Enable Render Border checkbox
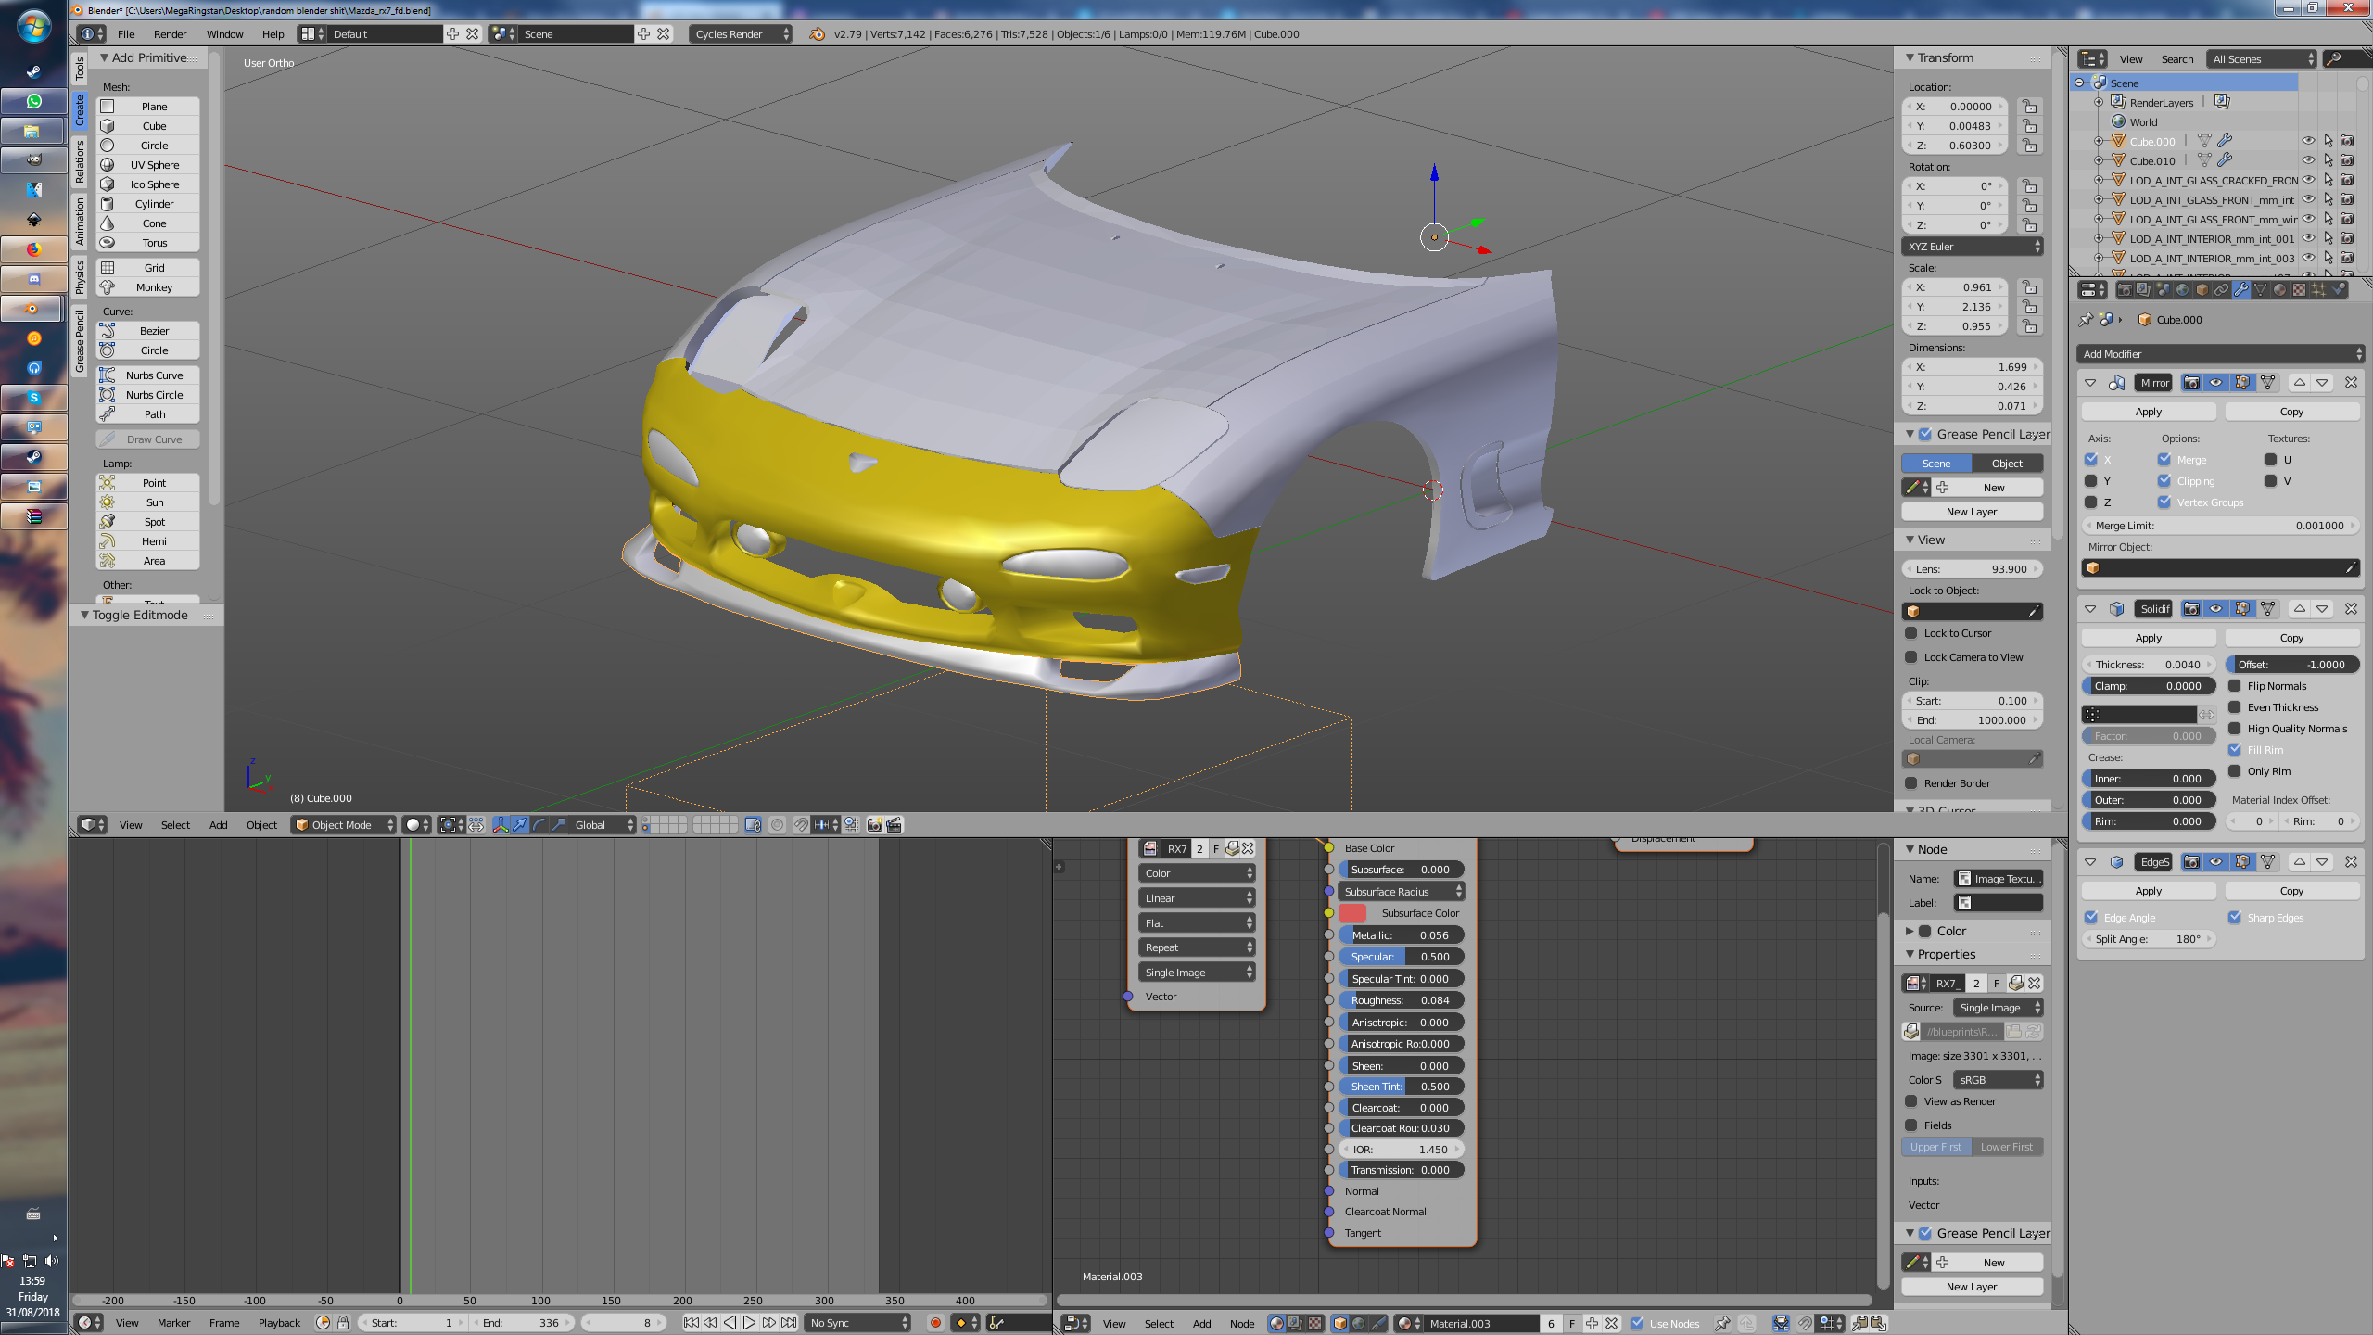 1911,783
